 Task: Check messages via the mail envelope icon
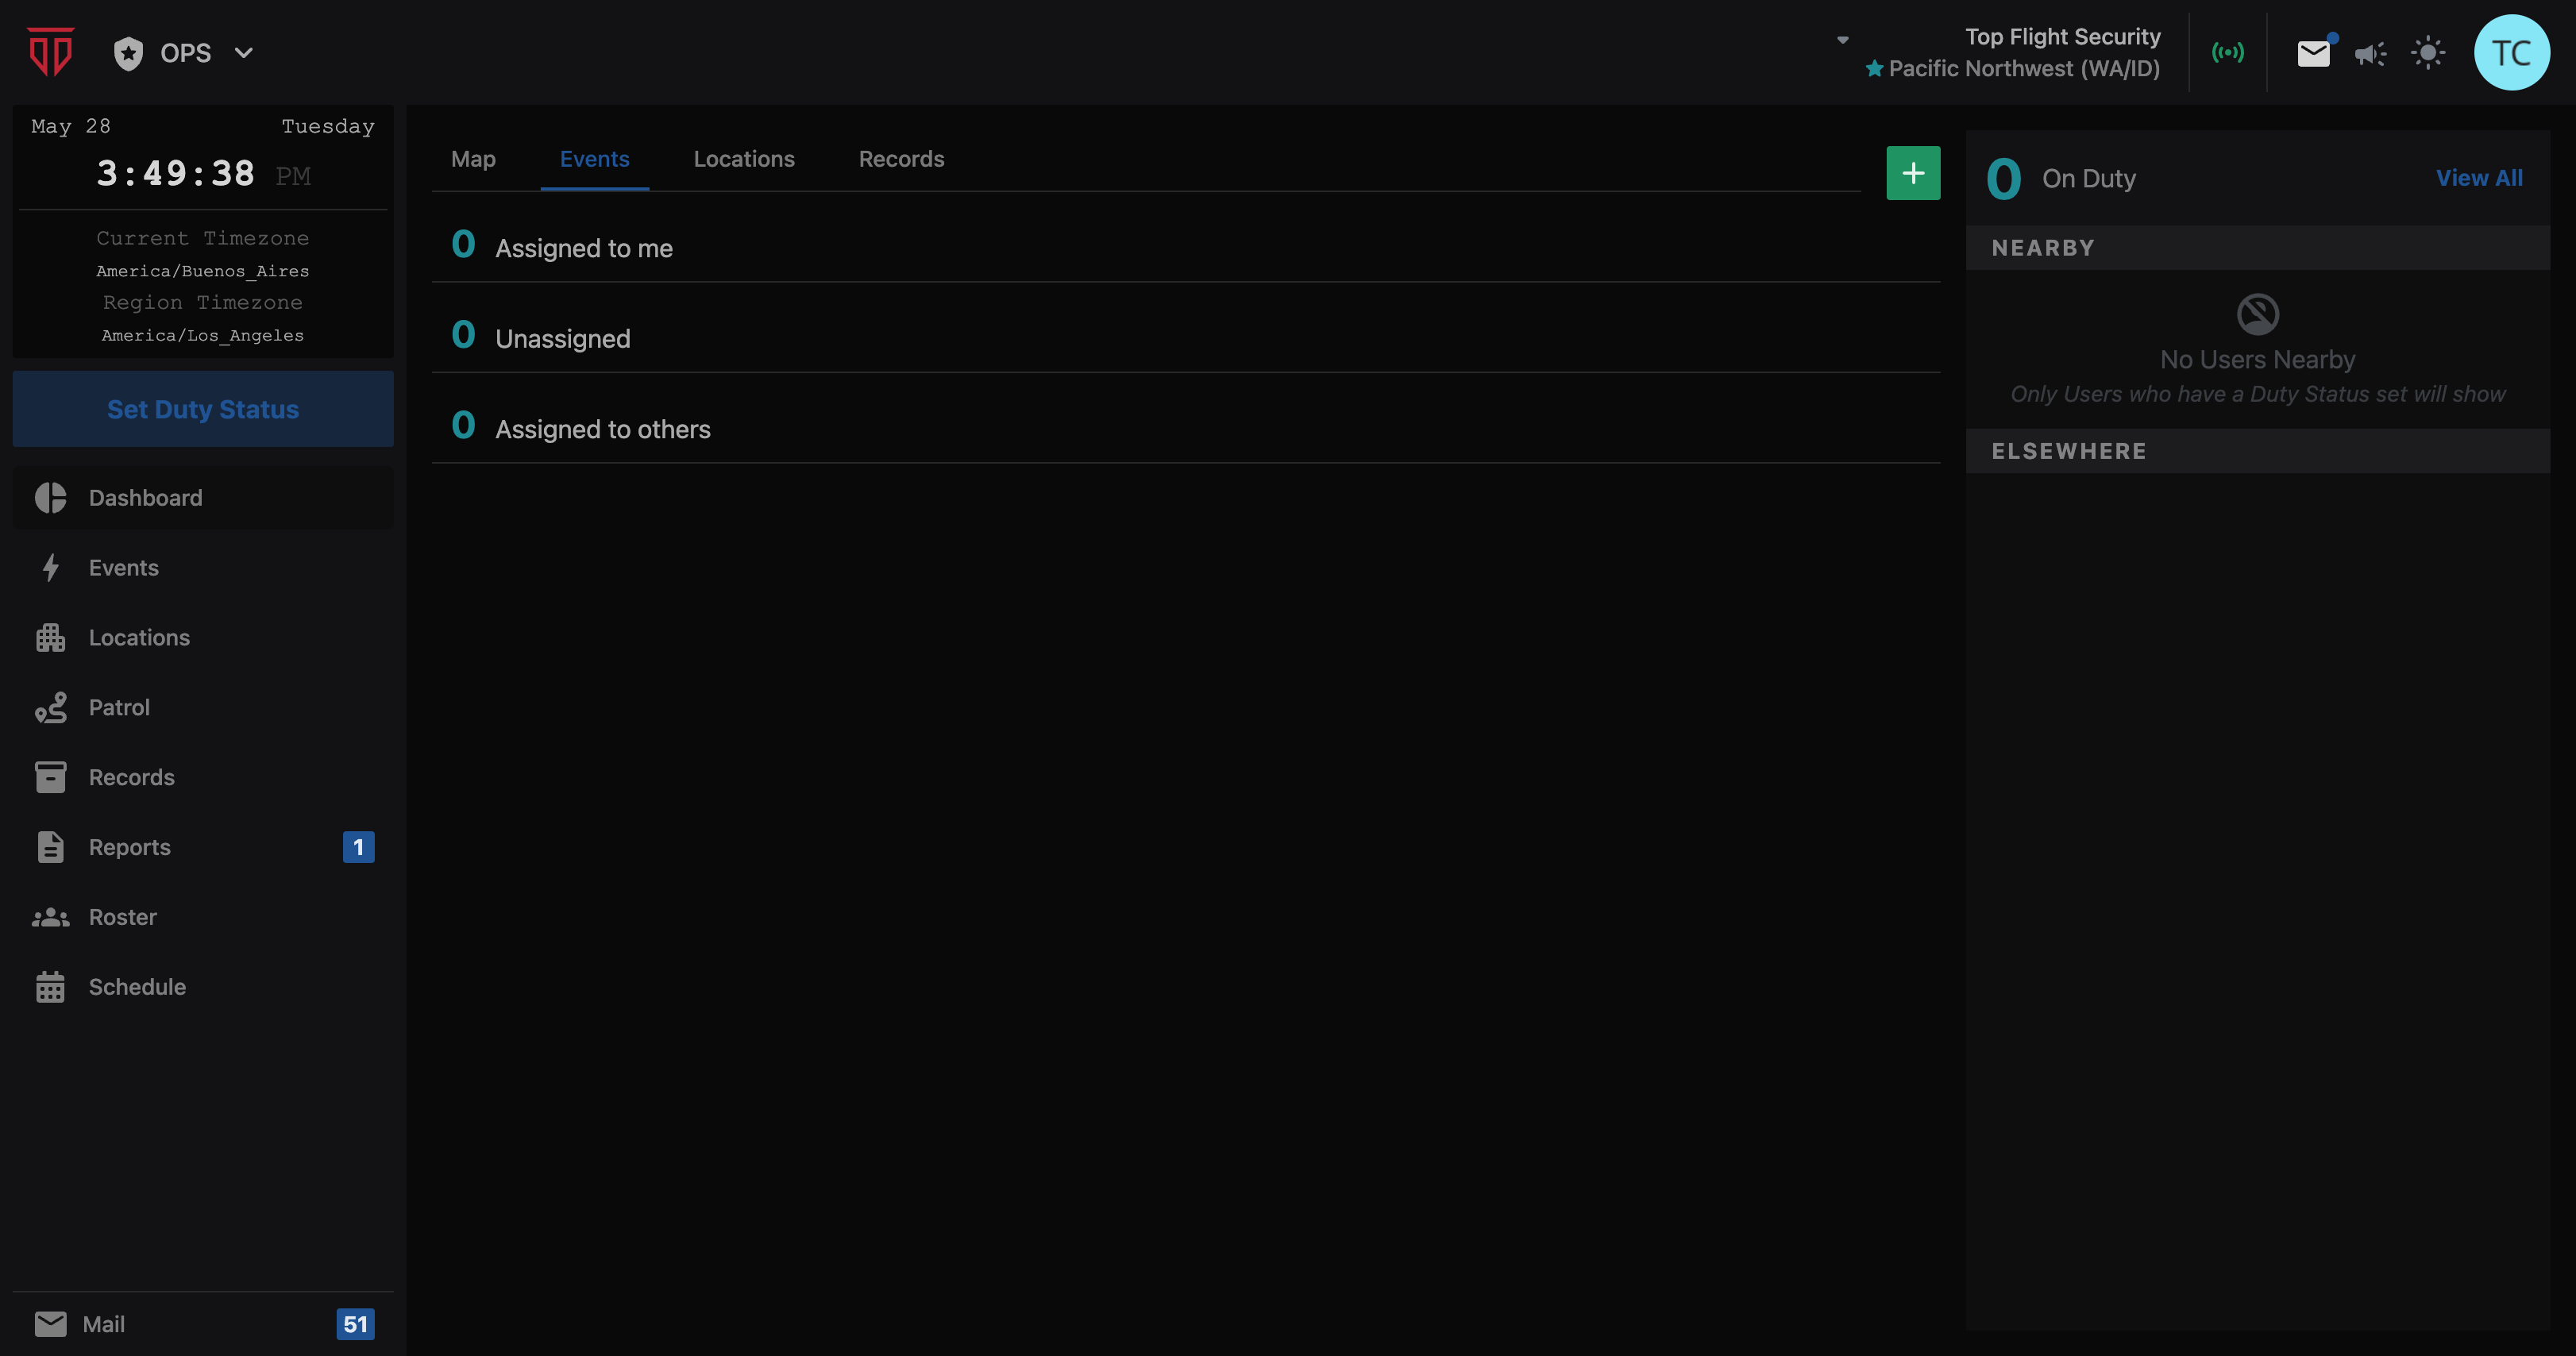coord(2312,53)
